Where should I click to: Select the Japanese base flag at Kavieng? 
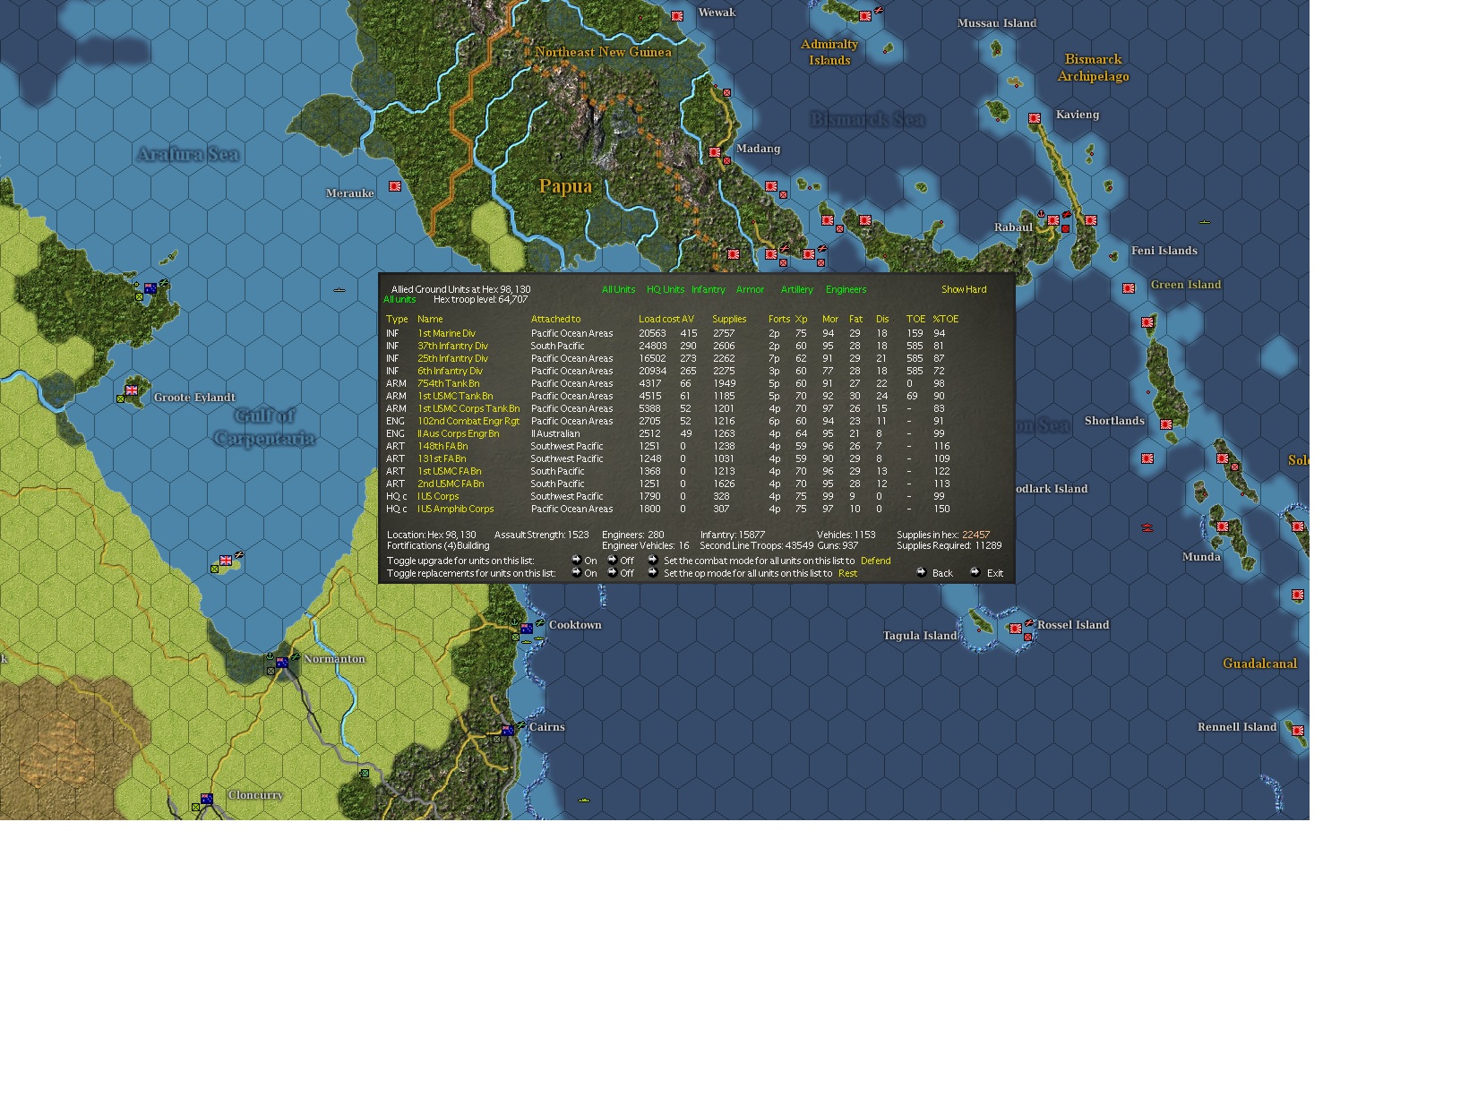(1035, 118)
